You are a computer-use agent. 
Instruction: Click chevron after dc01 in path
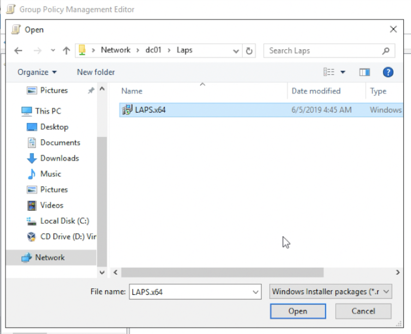pos(169,50)
